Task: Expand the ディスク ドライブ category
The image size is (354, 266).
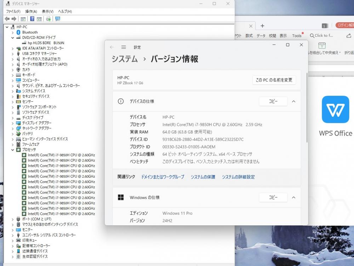Action: pos(13,118)
